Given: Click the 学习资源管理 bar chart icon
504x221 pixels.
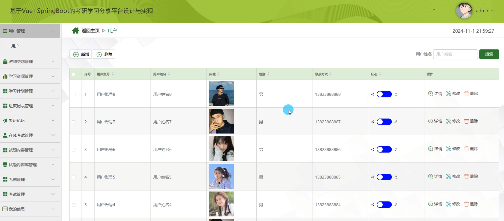Looking at the screenshot, I should 5,76.
